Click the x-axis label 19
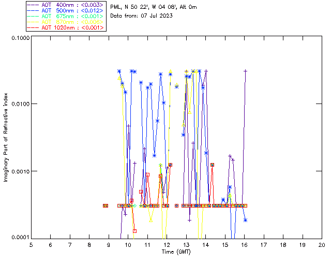331x265 pixels. point(303,245)
